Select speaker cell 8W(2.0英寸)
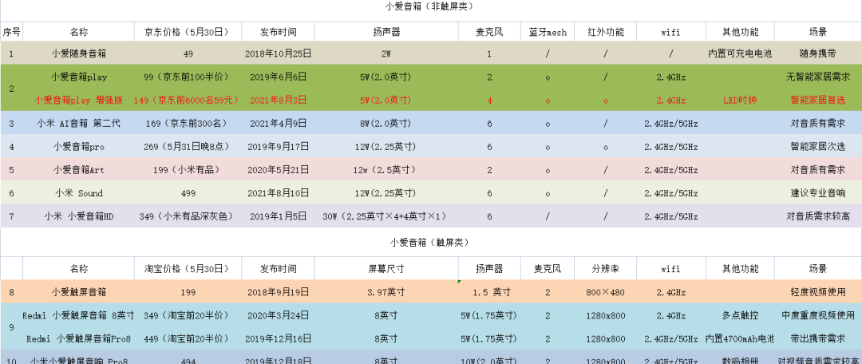Screen dimensions: 862x364 point(386,124)
